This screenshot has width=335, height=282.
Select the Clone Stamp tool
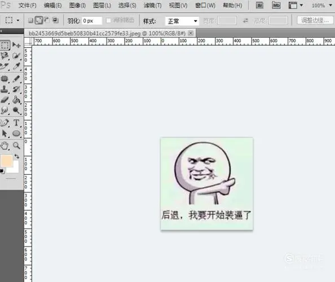pos(5,89)
